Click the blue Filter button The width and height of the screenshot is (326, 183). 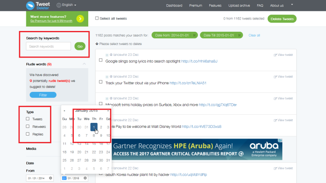(x=43, y=95)
